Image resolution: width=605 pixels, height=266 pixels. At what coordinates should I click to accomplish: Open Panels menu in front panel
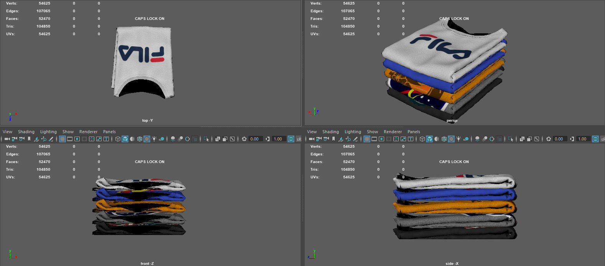click(109, 132)
